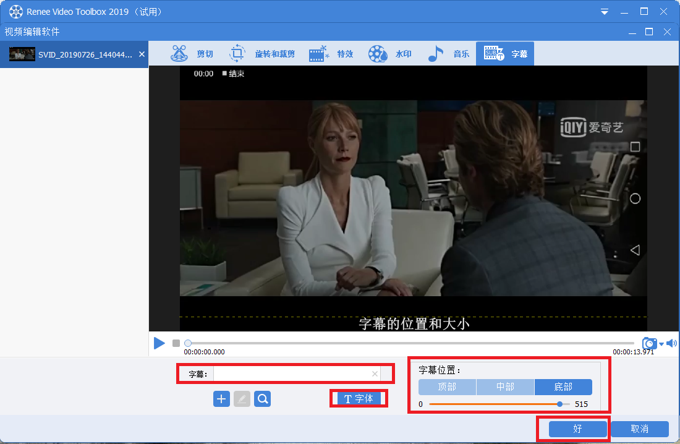
Task: Select SVID_20190726_144044 file in list
Action: (x=74, y=54)
